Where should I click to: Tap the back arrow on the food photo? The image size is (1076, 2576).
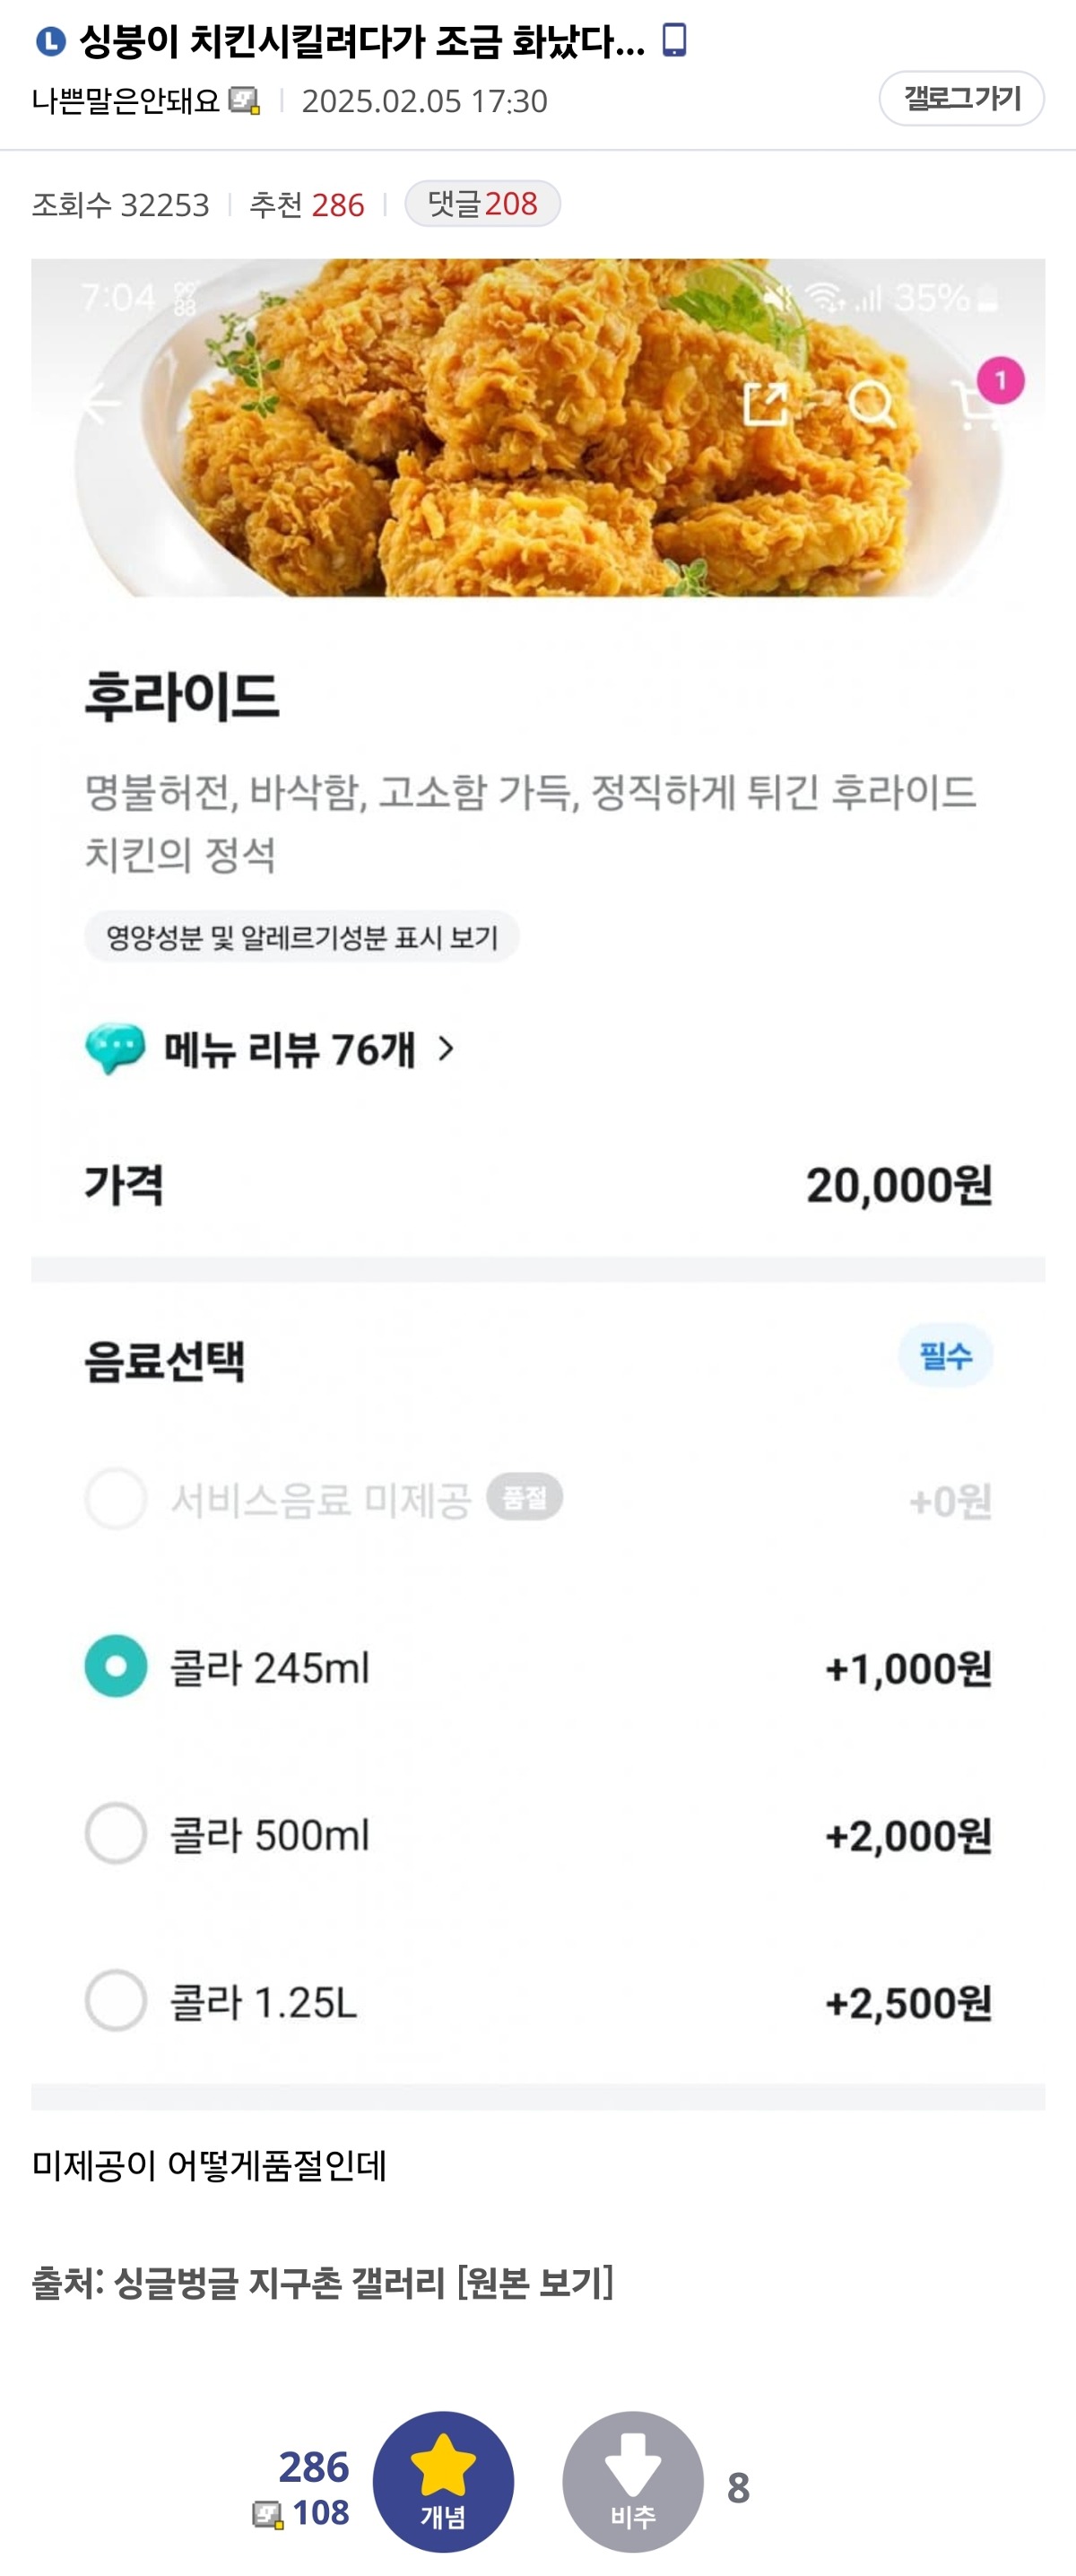[x=103, y=404]
